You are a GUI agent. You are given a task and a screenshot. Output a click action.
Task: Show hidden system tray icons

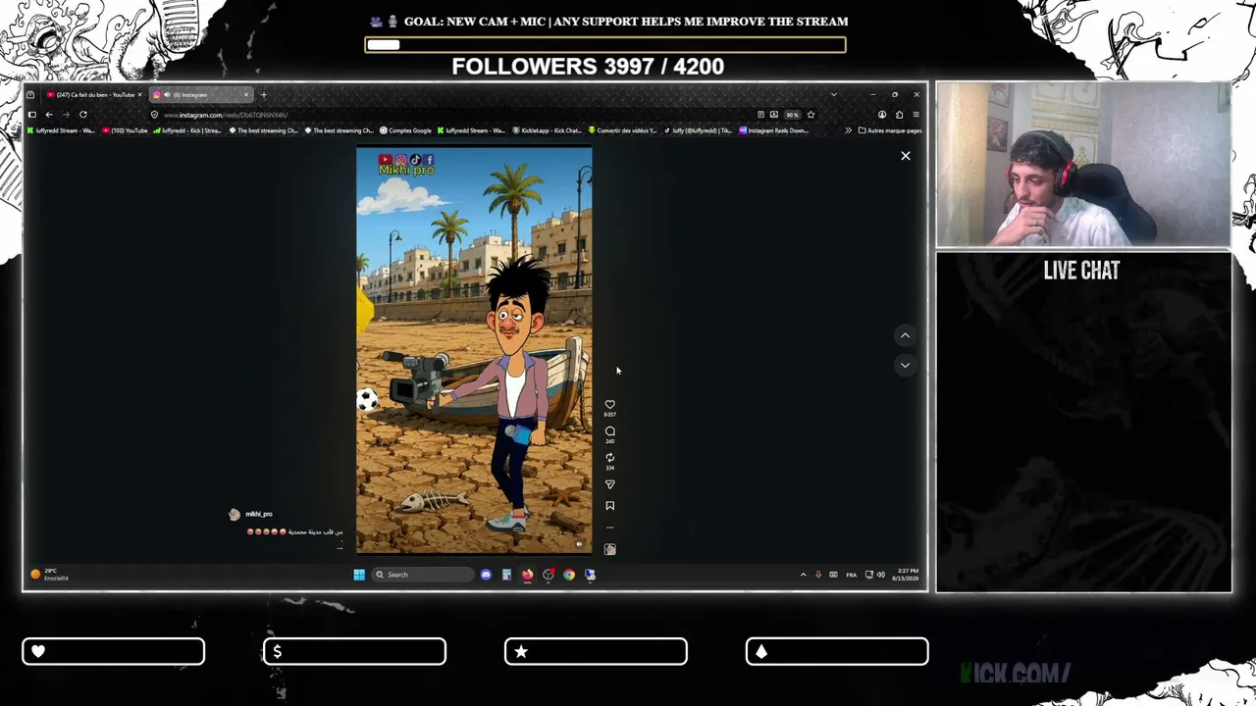pyautogui.click(x=803, y=575)
